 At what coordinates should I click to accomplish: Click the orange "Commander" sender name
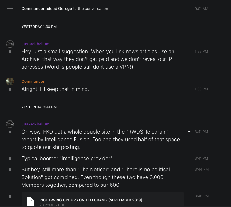coord(33,82)
